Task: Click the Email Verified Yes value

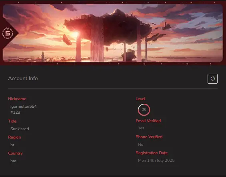Action: coord(141,128)
